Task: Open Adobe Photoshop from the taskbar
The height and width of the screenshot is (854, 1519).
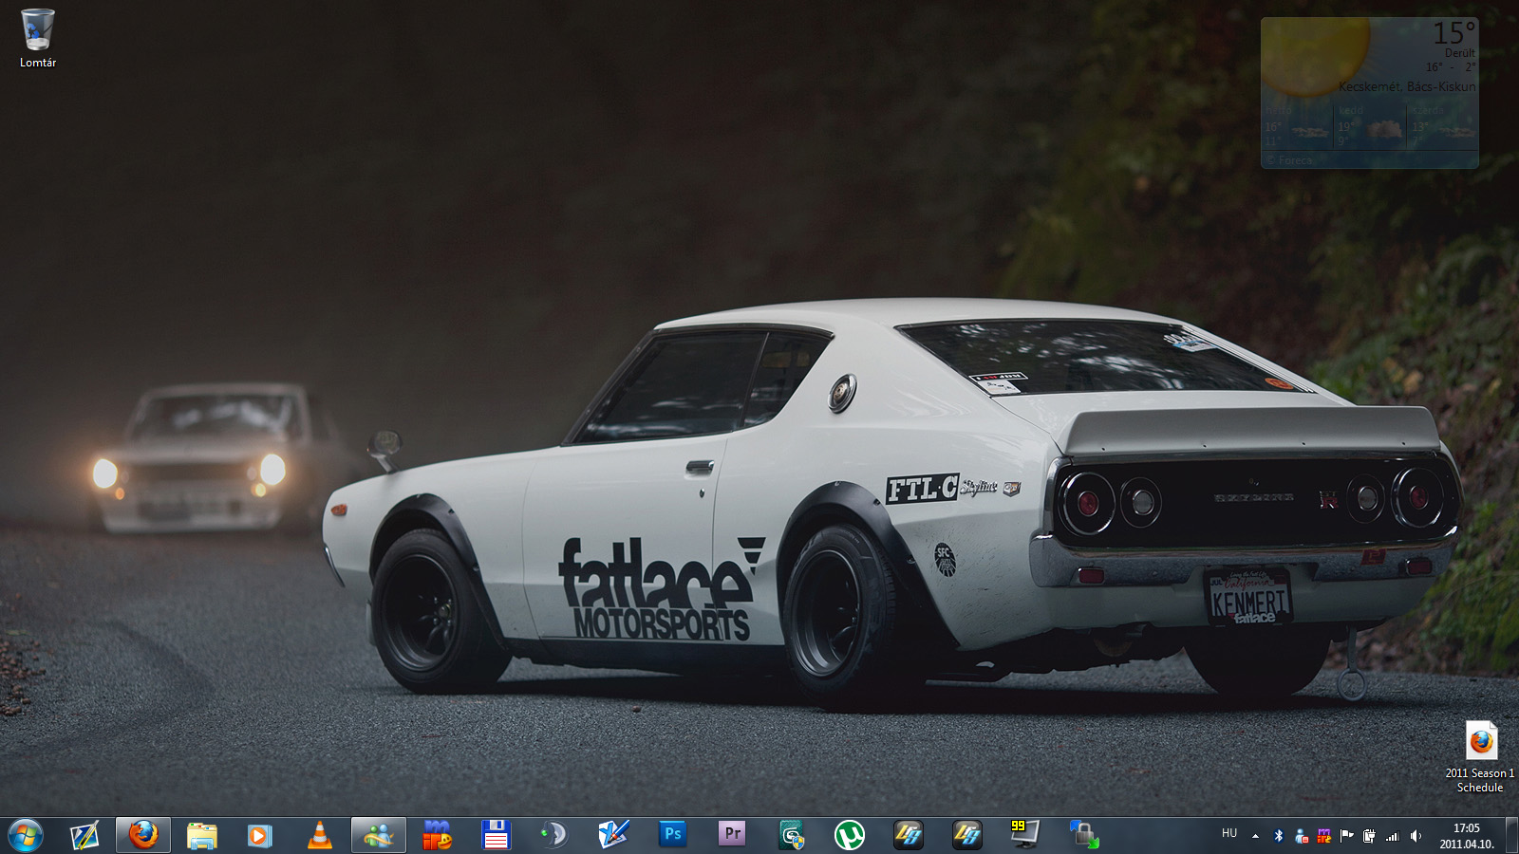Action: tap(673, 835)
